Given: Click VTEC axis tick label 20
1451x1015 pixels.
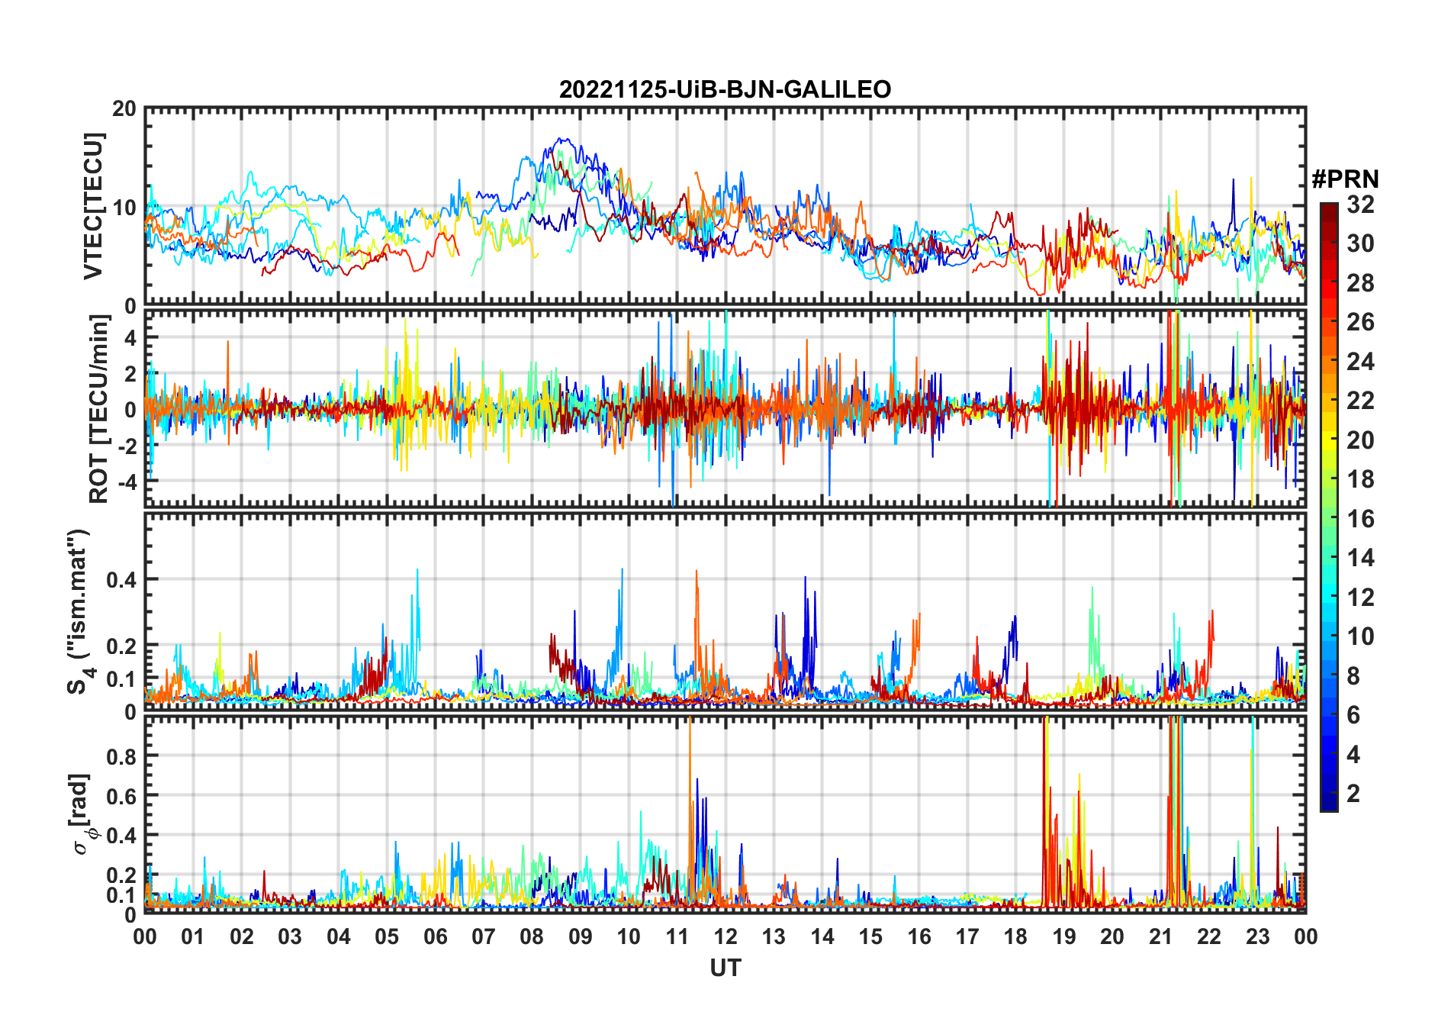Looking at the screenshot, I should click(x=124, y=109).
